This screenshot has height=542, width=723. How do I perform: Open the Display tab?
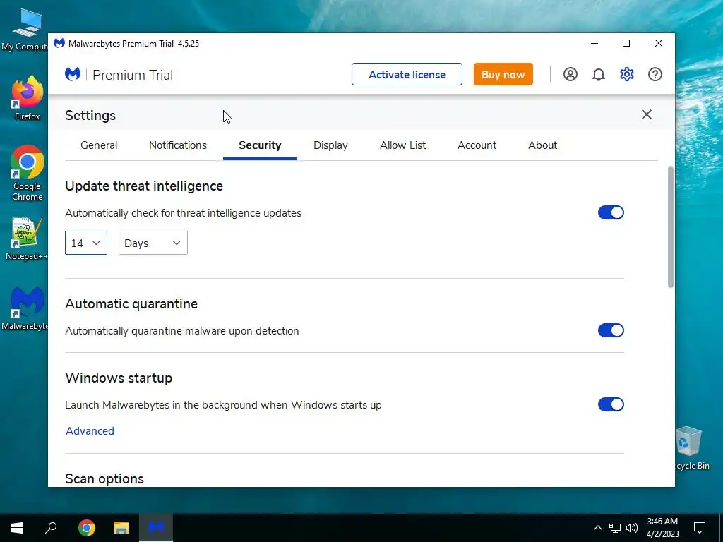(330, 145)
